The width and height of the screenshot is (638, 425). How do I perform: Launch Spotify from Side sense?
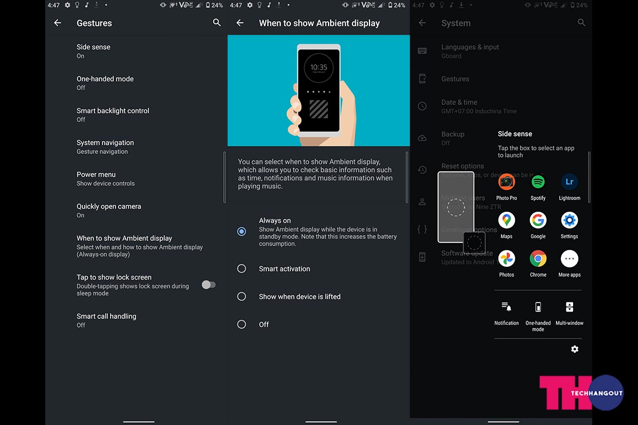[x=538, y=187]
